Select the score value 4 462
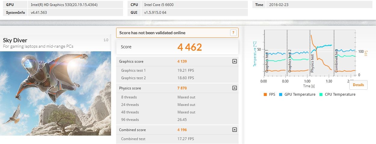Image resolution: width=376 pixels, height=144 pixels. 190,47
